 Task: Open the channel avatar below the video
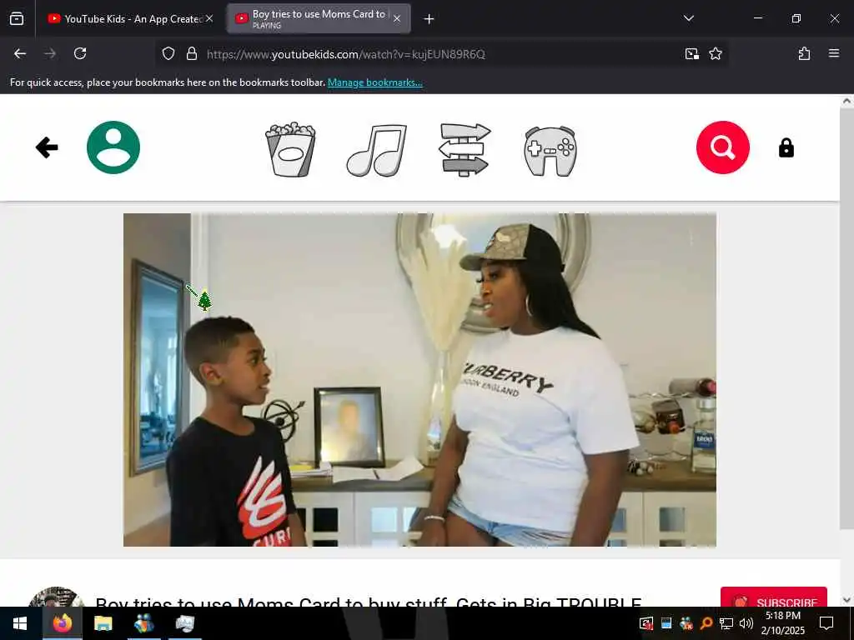pyautogui.click(x=56, y=597)
